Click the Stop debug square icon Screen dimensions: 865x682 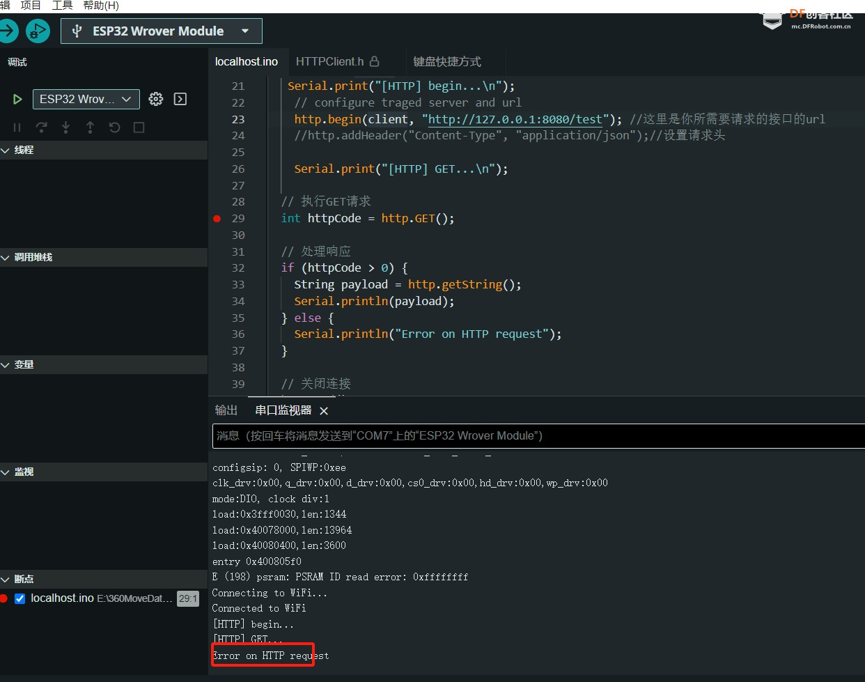[139, 127]
